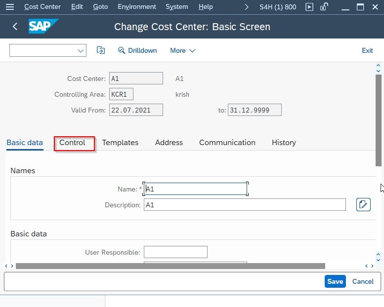The height and width of the screenshot is (307, 384).
Task: Close the SAP window
Action: pos(375,7)
